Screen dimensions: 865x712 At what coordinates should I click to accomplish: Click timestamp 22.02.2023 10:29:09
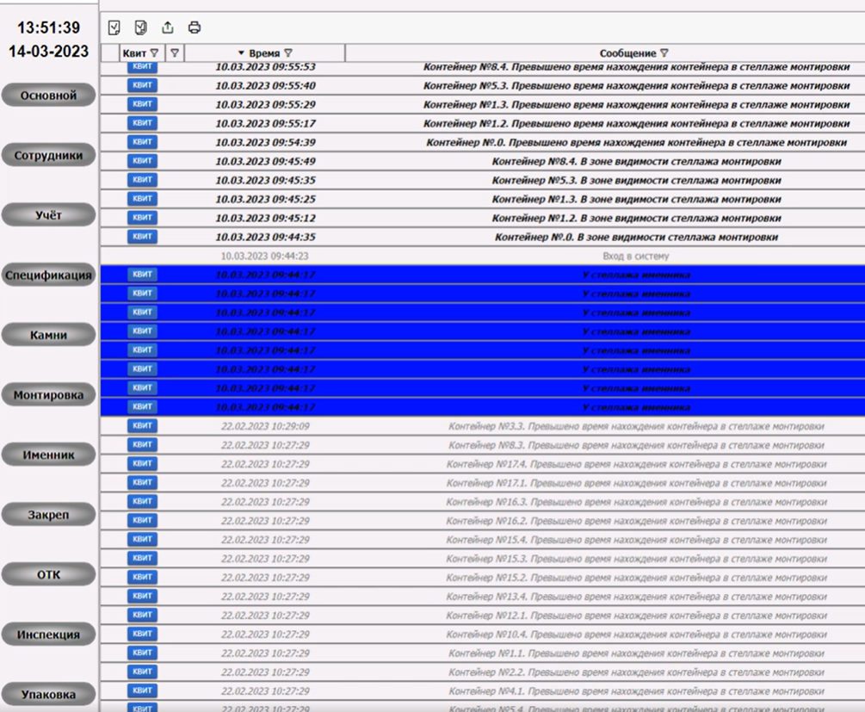(x=265, y=426)
